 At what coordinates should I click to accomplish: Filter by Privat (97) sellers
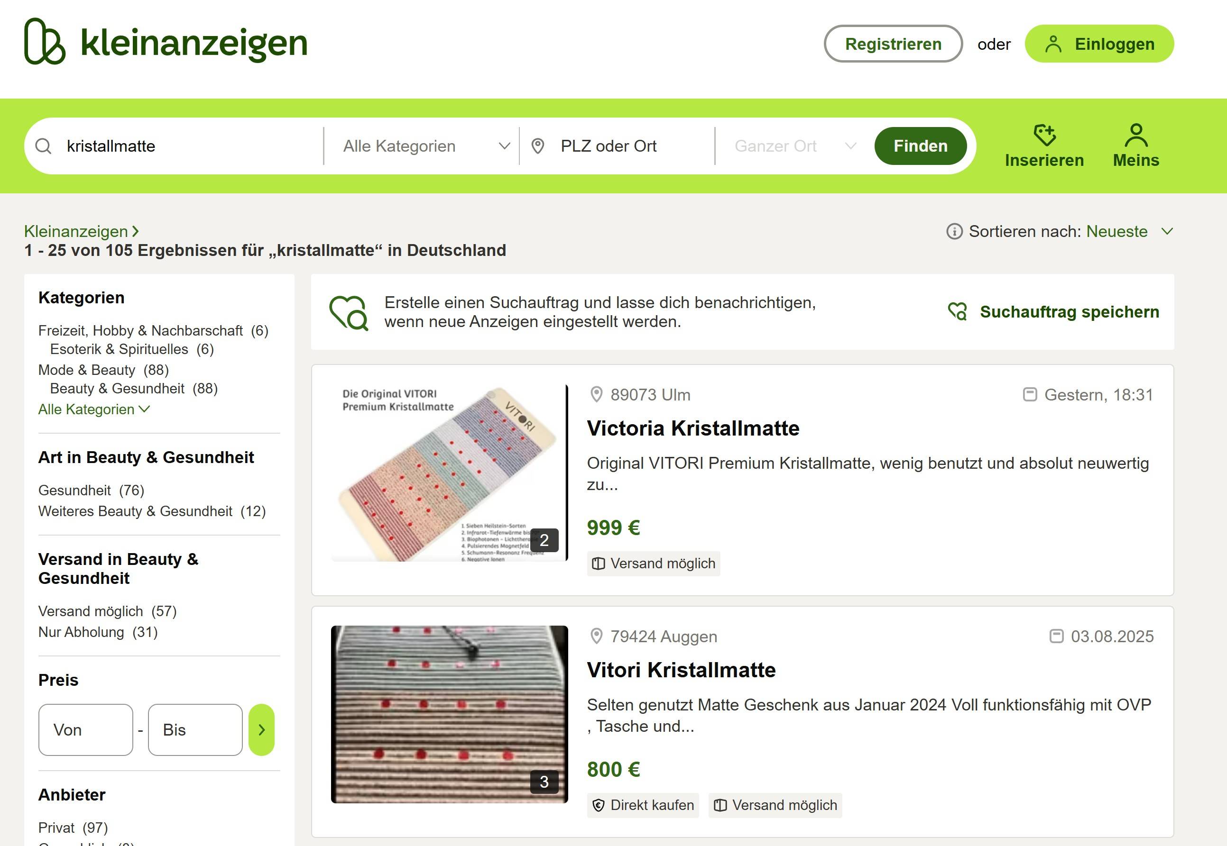coord(73,828)
